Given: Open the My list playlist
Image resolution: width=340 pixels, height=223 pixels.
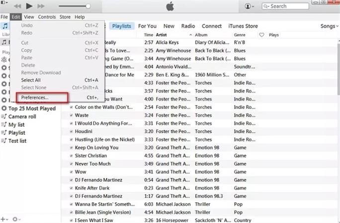Looking at the screenshot, I should tap(16, 125).
